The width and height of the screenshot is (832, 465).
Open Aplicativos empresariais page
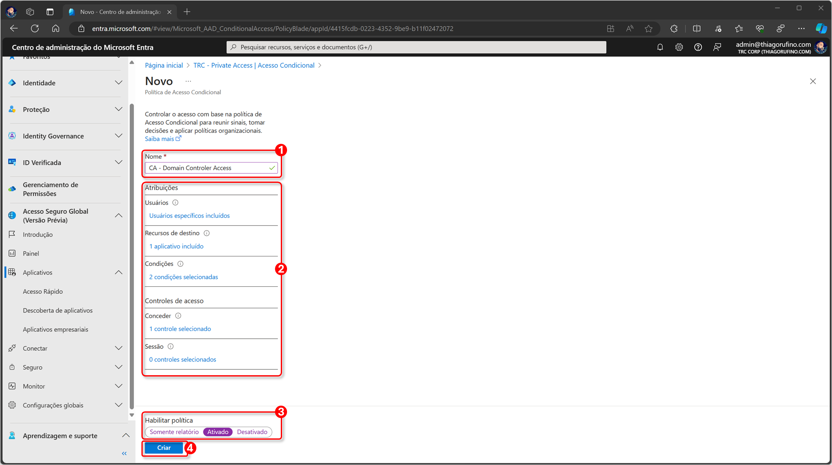(x=56, y=330)
